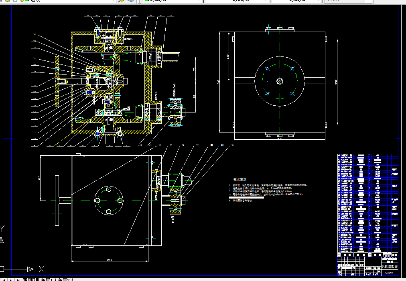
Task: Open the 布局1 layout tab
Action: [x=47, y=279]
